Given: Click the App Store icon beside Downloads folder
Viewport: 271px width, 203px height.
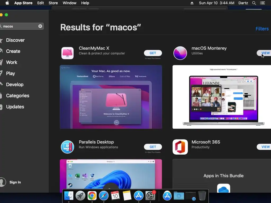Looking at the screenshot, I should tap(167, 196).
